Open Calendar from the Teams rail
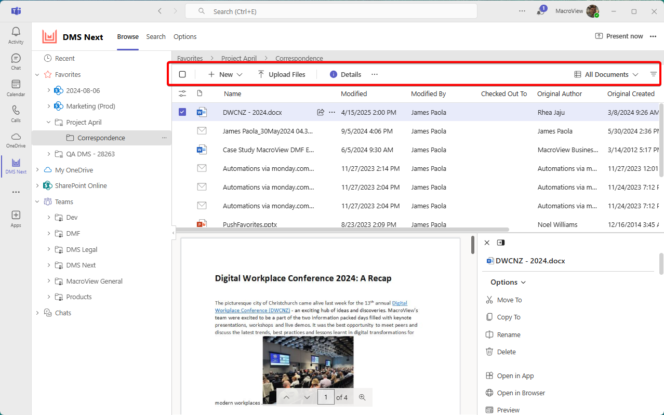This screenshot has height=415, width=664. point(16,88)
